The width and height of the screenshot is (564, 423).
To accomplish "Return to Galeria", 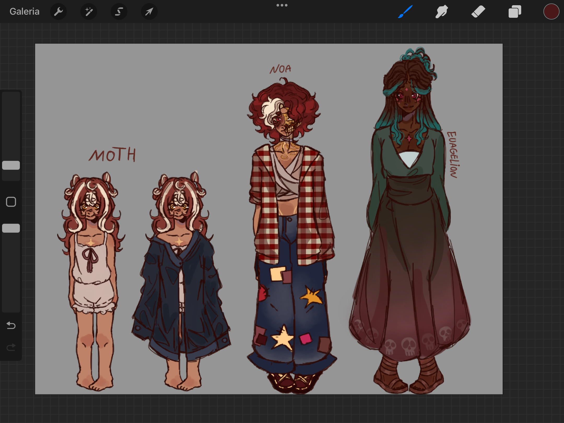I will pyautogui.click(x=24, y=11).
